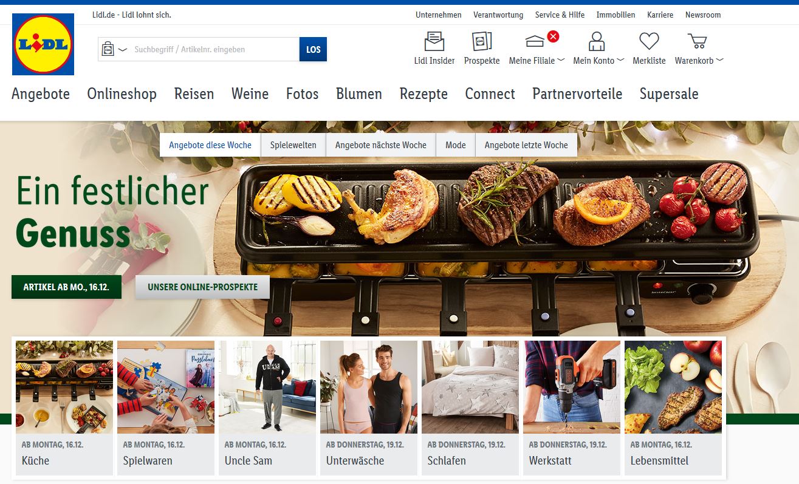The image size is (799, 484).
Task: Open the Prospekte brochure icon
Action: pos(482,42)
